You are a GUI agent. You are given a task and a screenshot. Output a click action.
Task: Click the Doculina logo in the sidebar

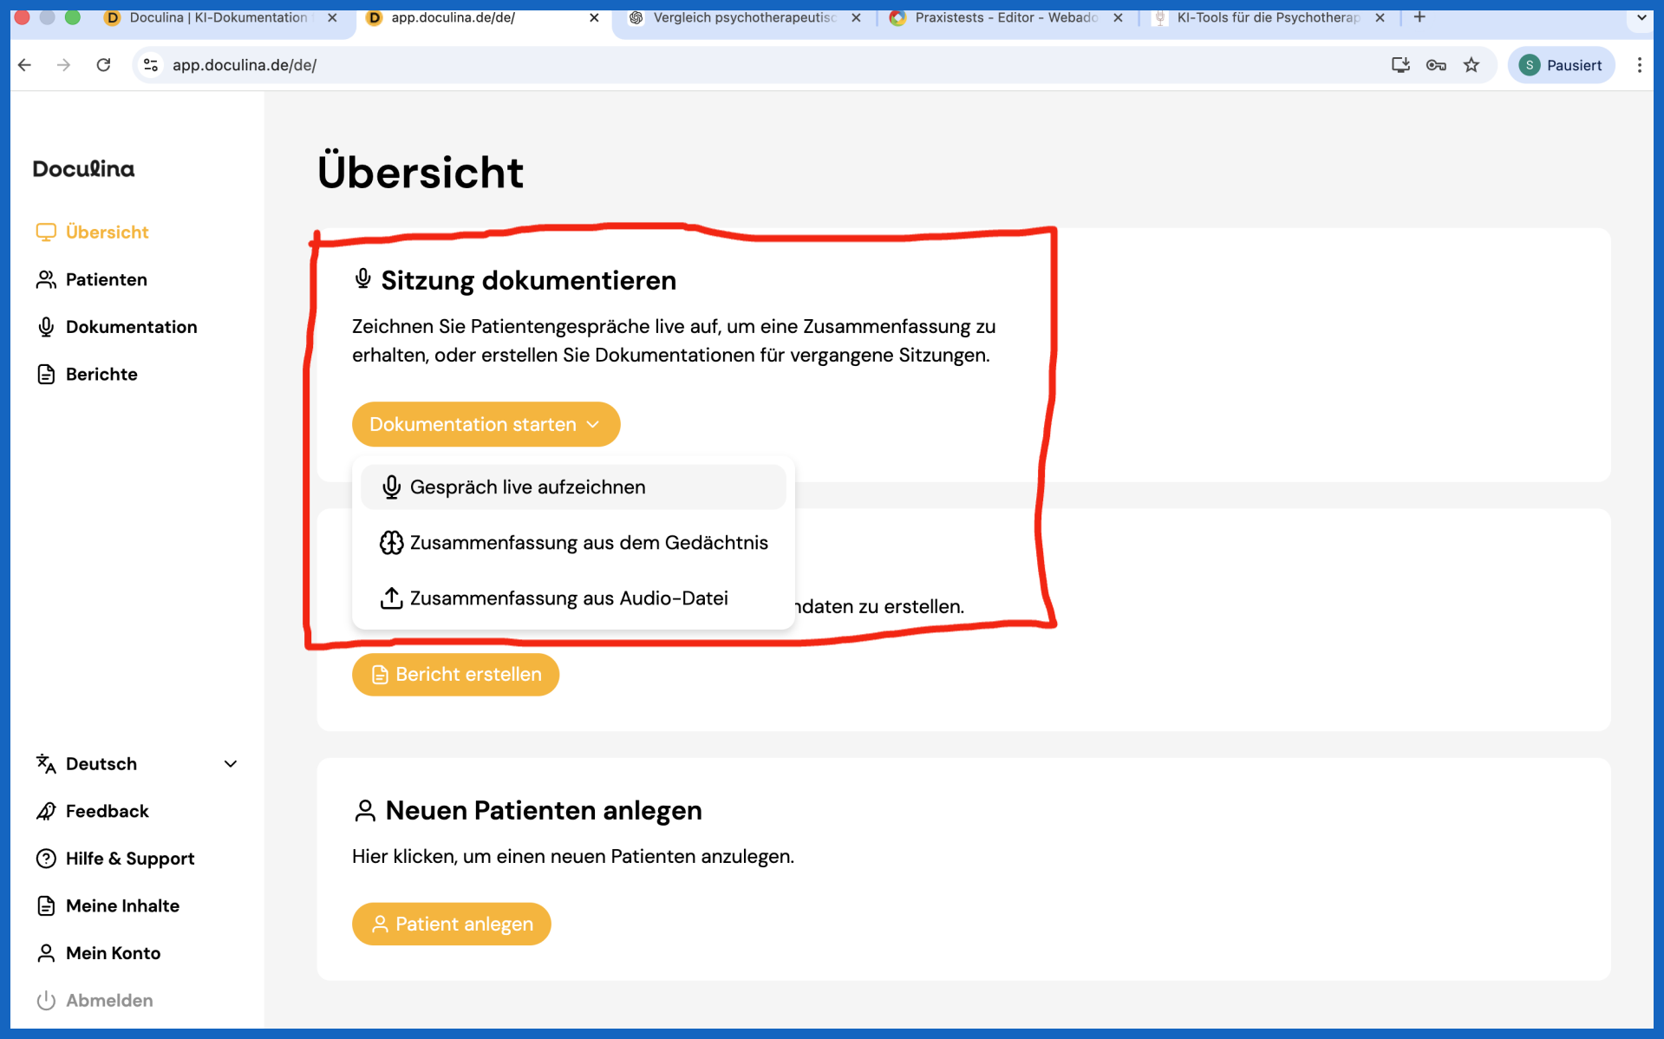tap(84, 169)
